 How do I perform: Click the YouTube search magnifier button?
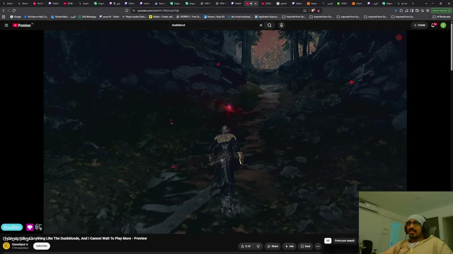pos(269,25)
